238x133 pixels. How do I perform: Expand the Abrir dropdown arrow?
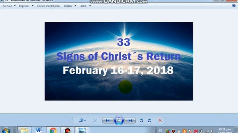point(90,6)
